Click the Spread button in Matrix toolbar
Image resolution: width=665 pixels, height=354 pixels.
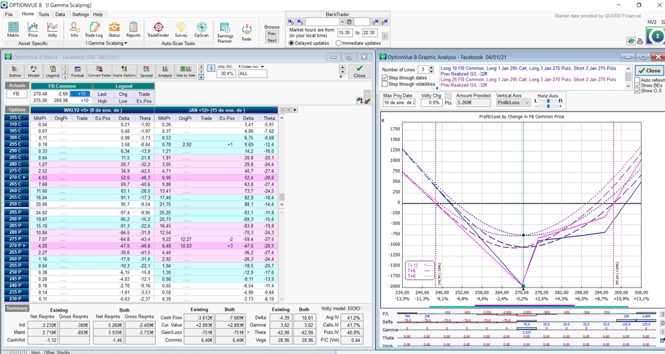pyautogui.click(x=146, y=71)
